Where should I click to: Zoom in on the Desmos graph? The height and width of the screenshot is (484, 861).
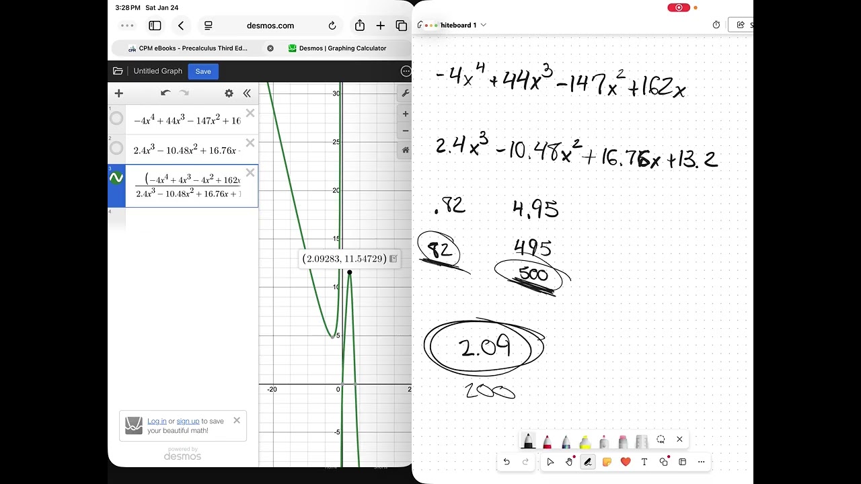(405, 114)
